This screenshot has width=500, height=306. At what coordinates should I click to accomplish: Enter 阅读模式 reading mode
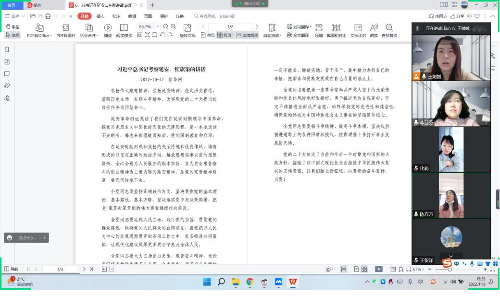(x=124, y=28)
